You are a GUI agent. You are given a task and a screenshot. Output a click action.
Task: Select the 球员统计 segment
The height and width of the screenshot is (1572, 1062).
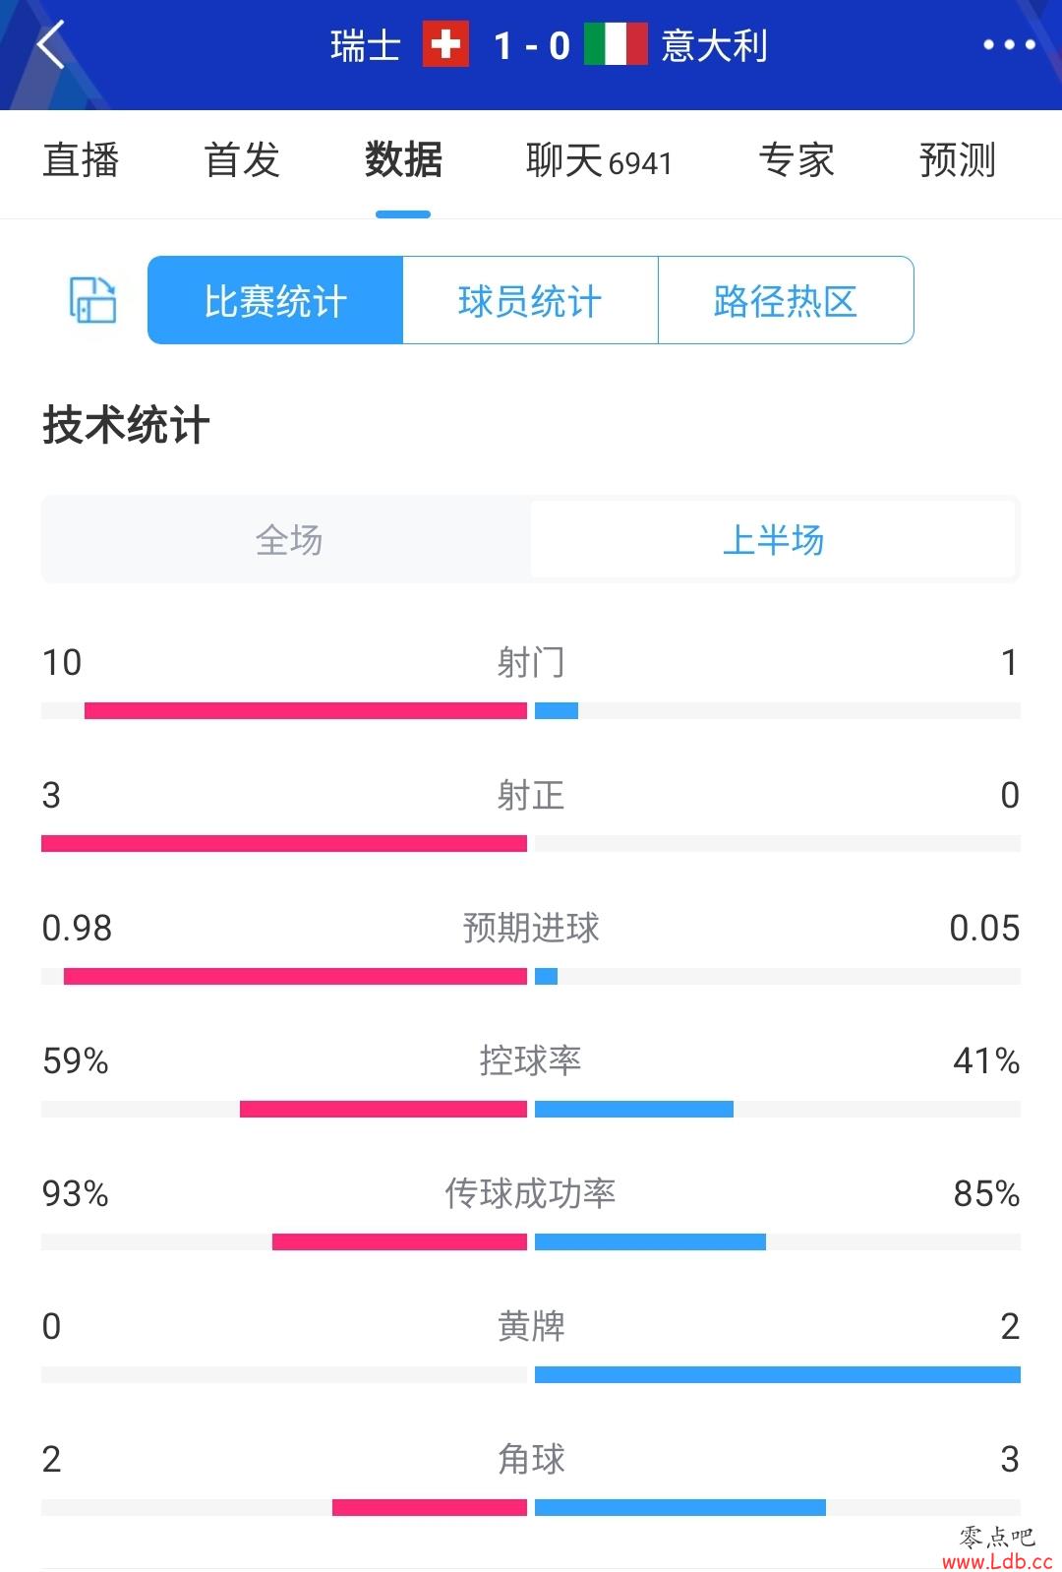(531, 300)
